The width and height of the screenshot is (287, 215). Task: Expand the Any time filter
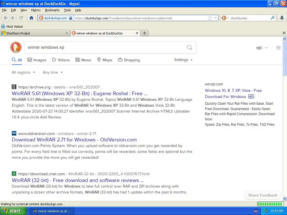(53, 73)
